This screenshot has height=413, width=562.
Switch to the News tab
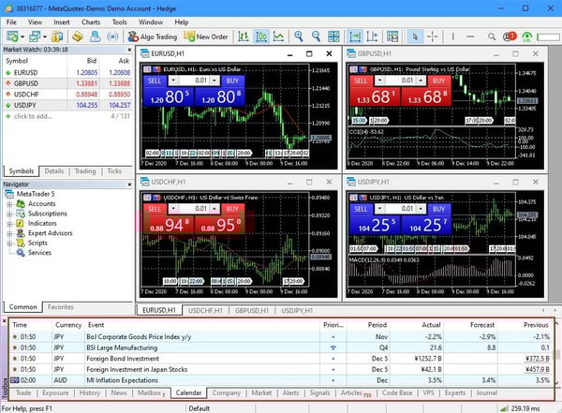[x=119, y=393]
